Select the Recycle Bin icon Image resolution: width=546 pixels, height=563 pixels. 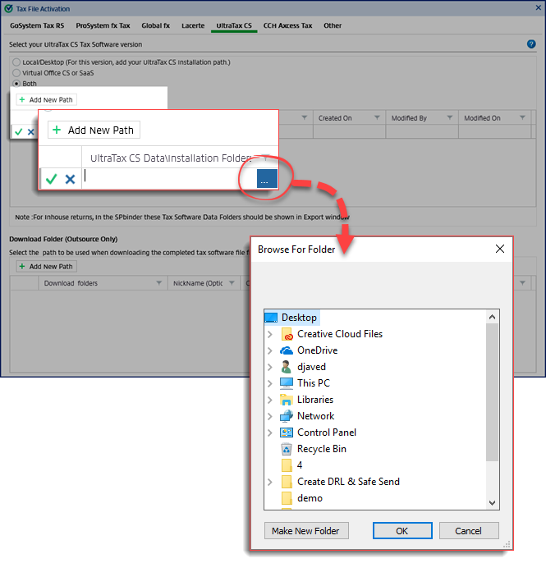point(287,449)
